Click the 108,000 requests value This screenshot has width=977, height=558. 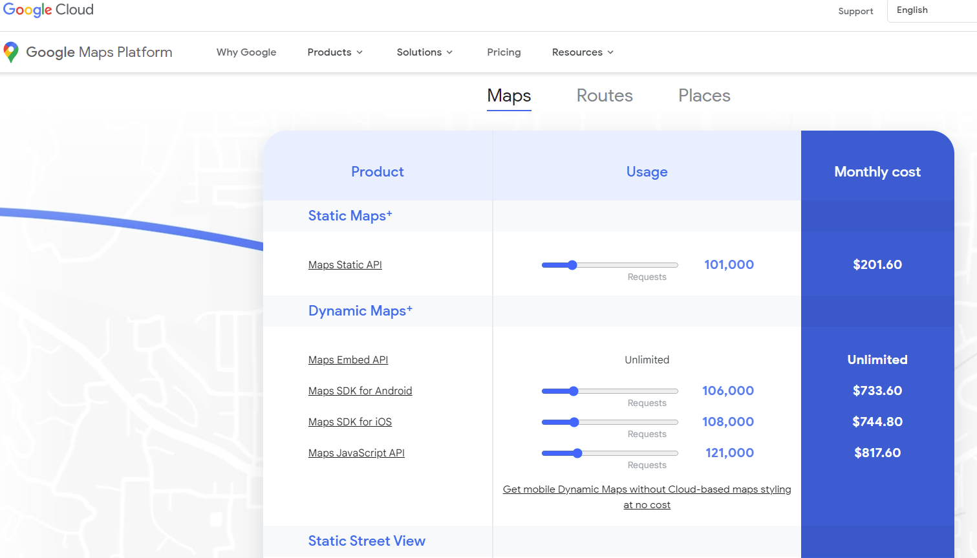click(x=728, y=422)
